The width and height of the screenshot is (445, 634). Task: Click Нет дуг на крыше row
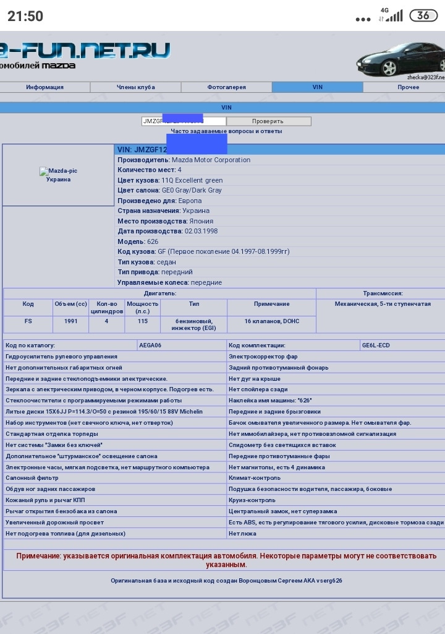(336, 379)
